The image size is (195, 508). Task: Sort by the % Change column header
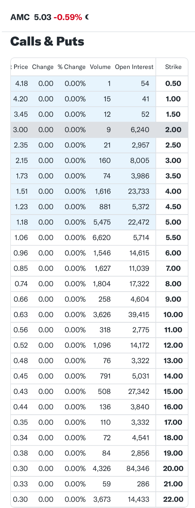point(72,67)
